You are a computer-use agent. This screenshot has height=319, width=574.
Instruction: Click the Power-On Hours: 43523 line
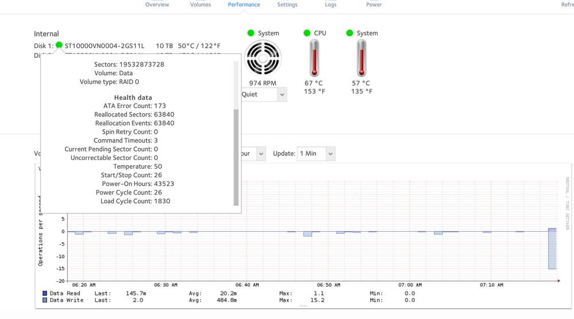click(138, 184)
